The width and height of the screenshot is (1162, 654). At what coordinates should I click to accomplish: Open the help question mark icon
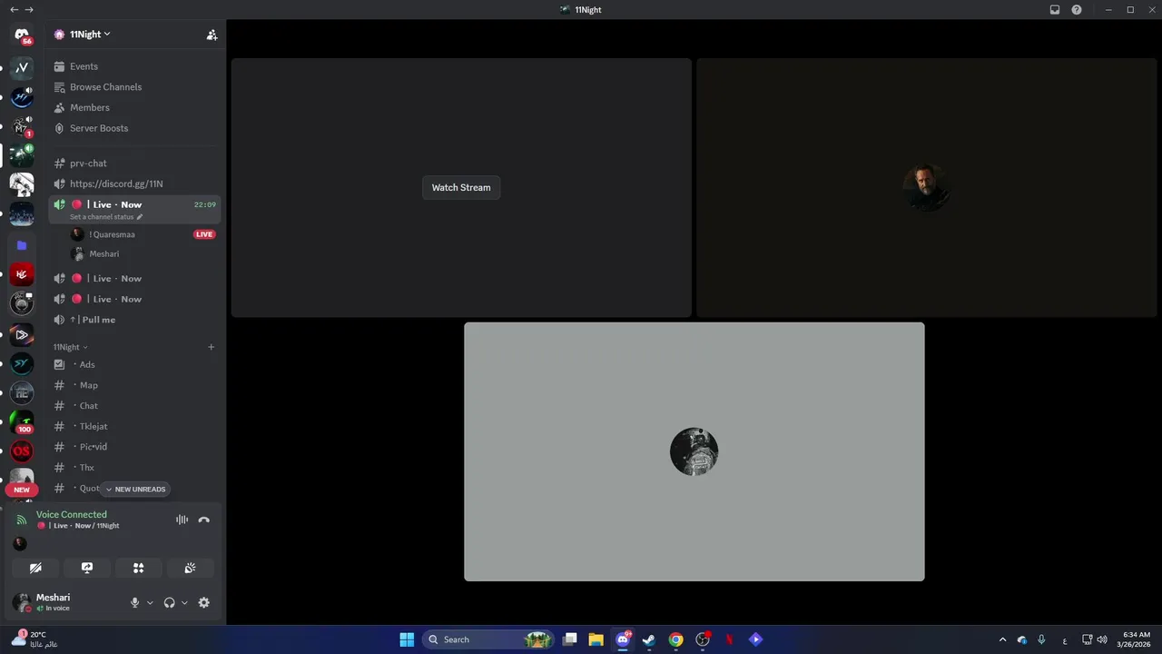(x=1077, y=9)
